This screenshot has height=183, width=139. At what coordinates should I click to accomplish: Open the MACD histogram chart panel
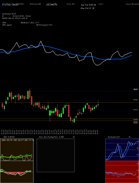(17, 172)
